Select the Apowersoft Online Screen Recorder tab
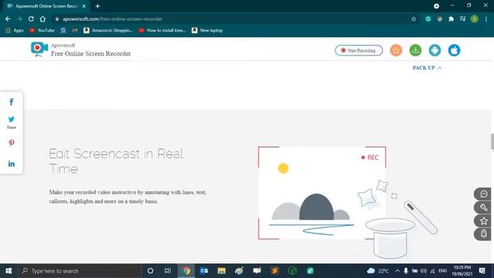The image size is (494, 278). 46,6
